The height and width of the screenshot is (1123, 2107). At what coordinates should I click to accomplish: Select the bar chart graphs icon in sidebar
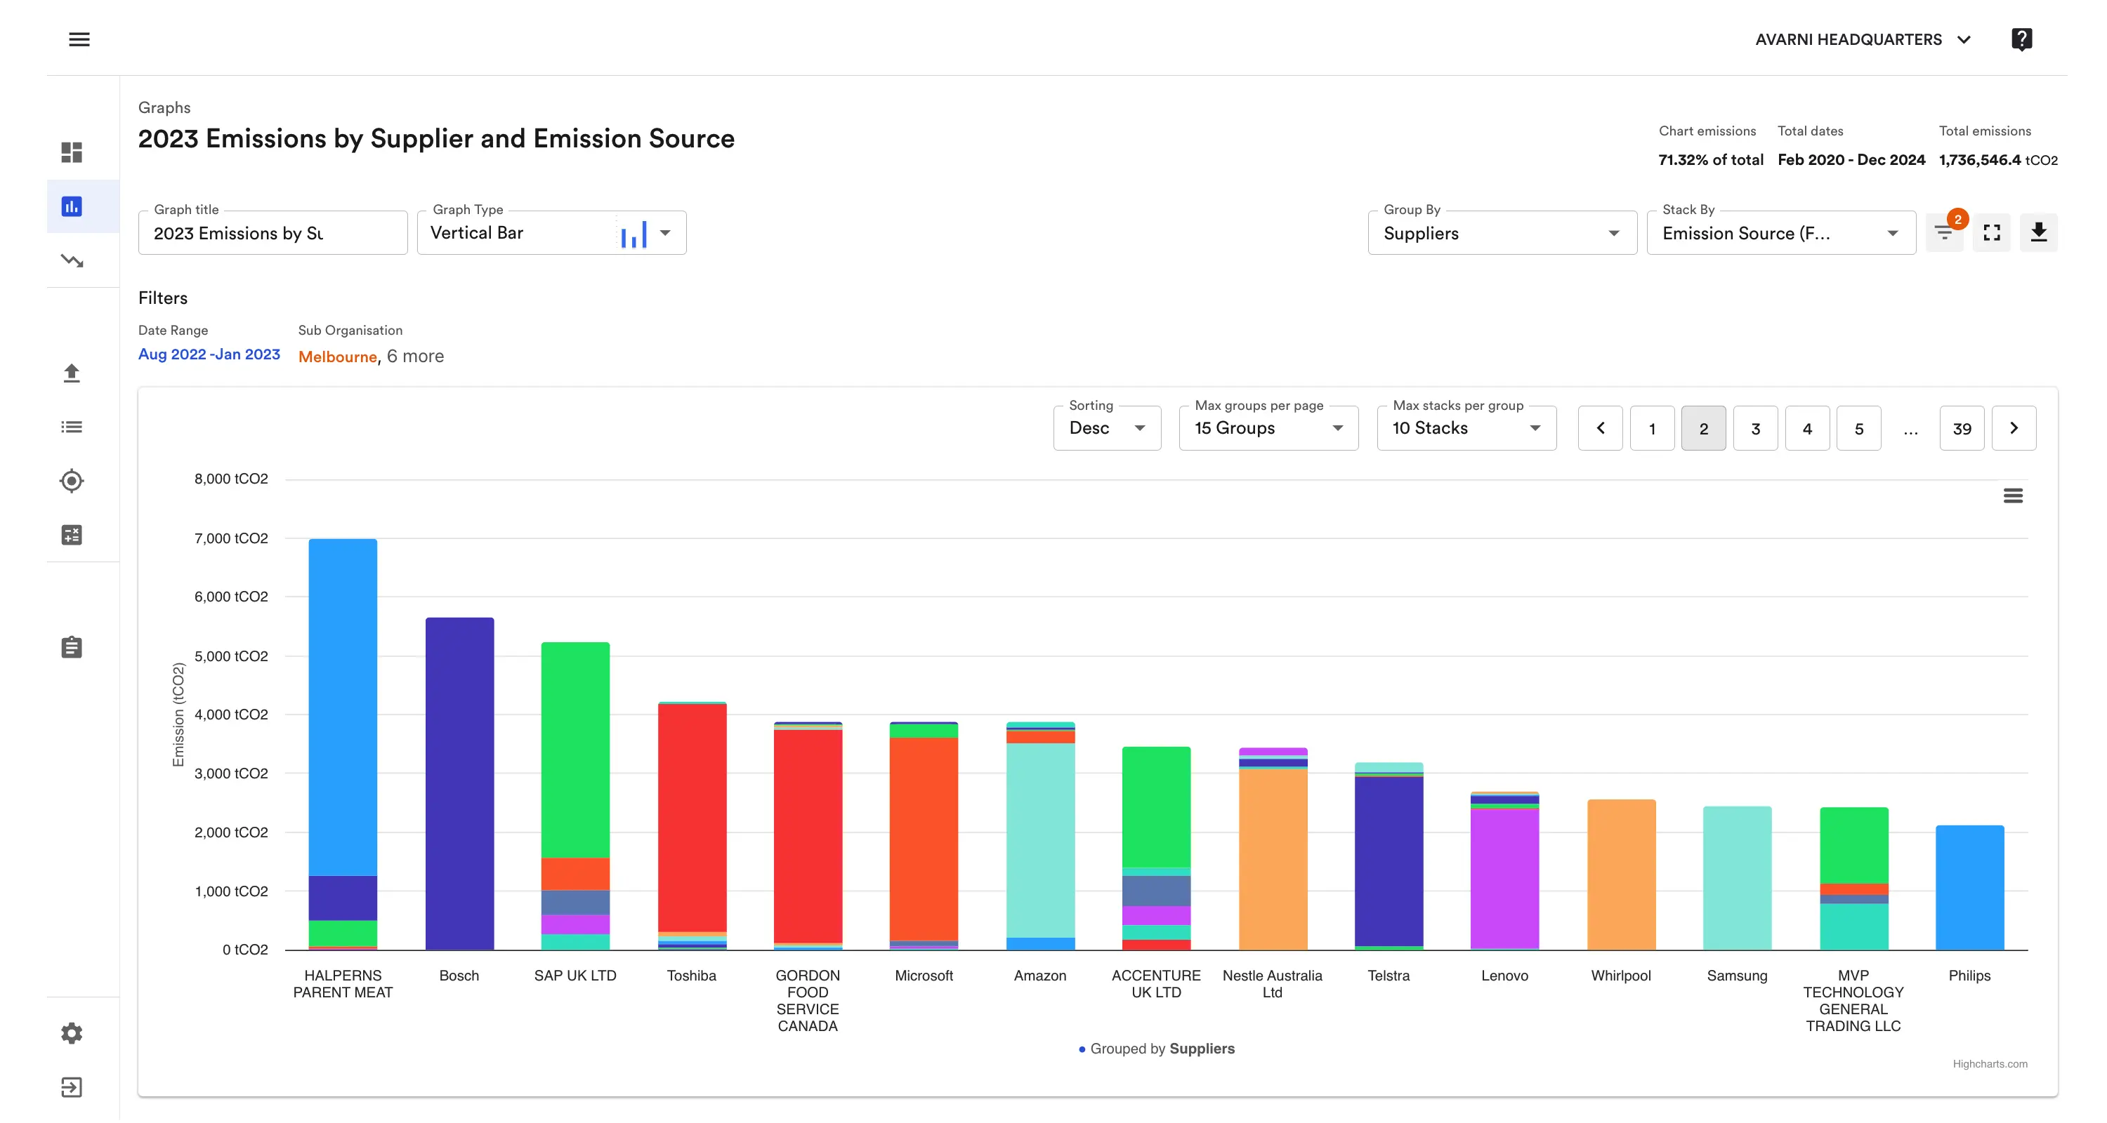[x=72, y=206]
